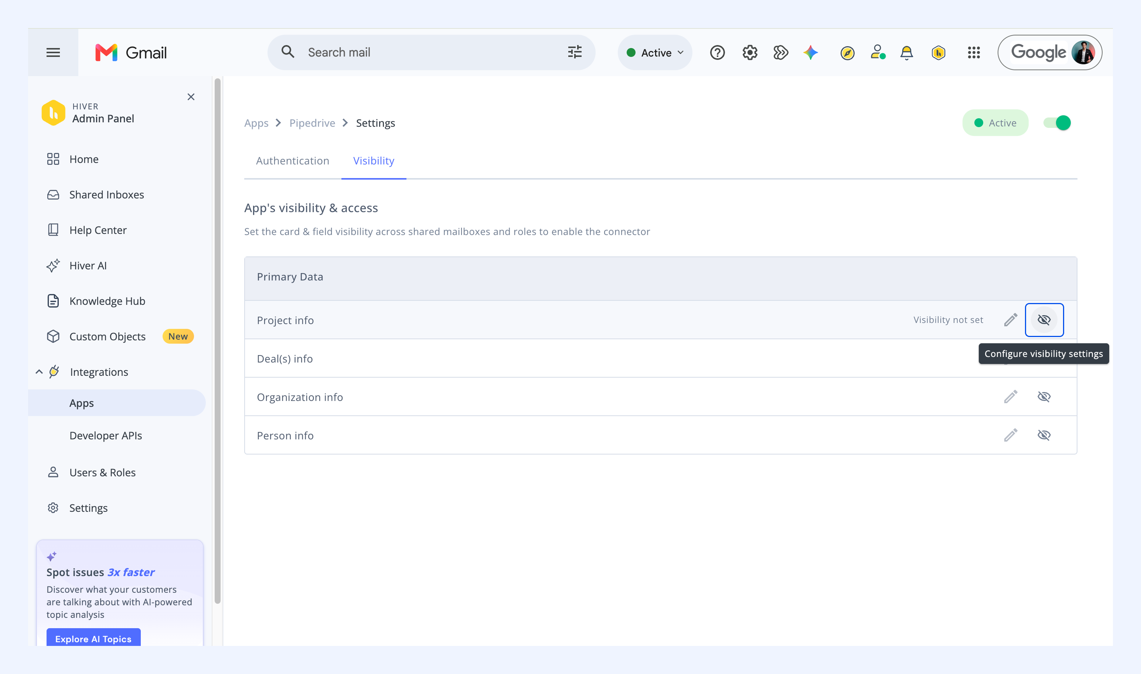1141x674 pixels.
Task: Open Shared Inboxes
Action: (106, 194)
